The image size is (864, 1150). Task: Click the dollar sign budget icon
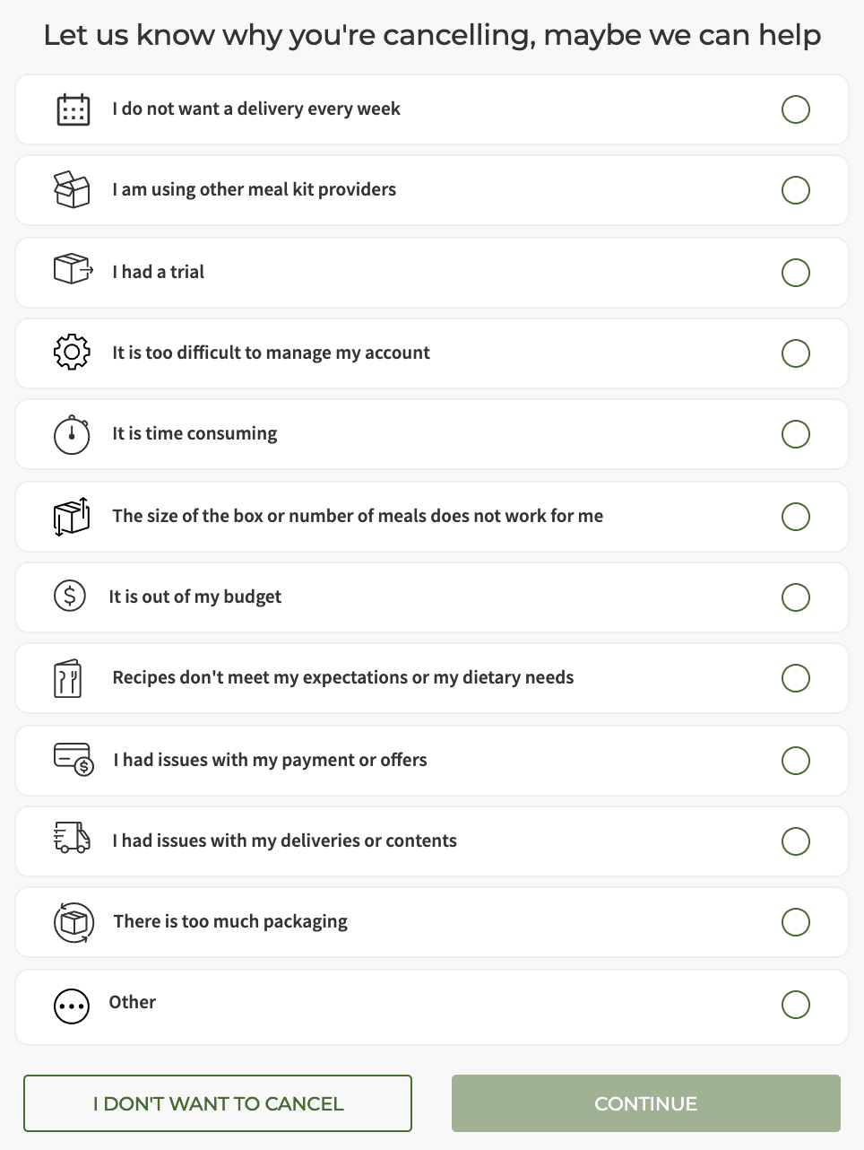coord(70,596)
